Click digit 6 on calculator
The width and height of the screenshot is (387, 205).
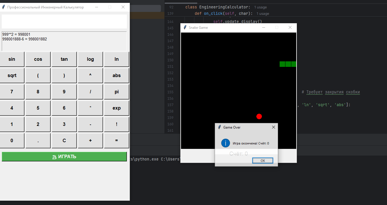[x=64, y=108]
